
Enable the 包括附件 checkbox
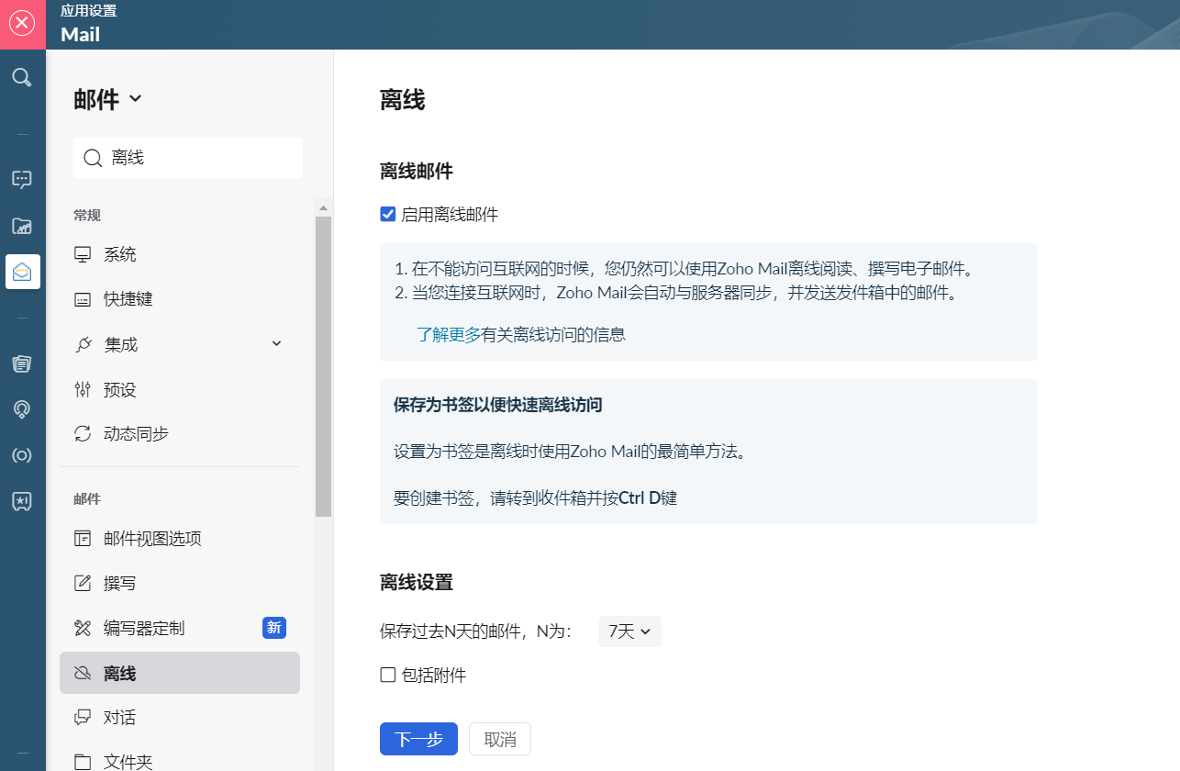click(388, 676)
